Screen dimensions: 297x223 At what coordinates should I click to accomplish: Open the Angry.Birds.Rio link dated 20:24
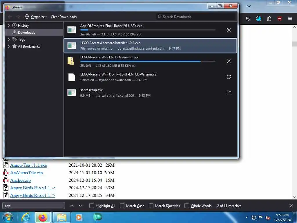pyautogui.click(x=32, y=188)
